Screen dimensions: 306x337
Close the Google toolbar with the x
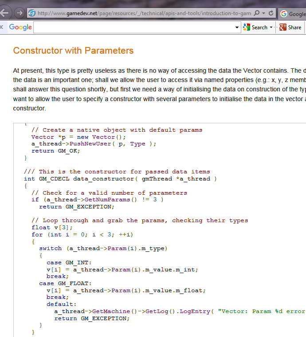click(x=2, y=27)
